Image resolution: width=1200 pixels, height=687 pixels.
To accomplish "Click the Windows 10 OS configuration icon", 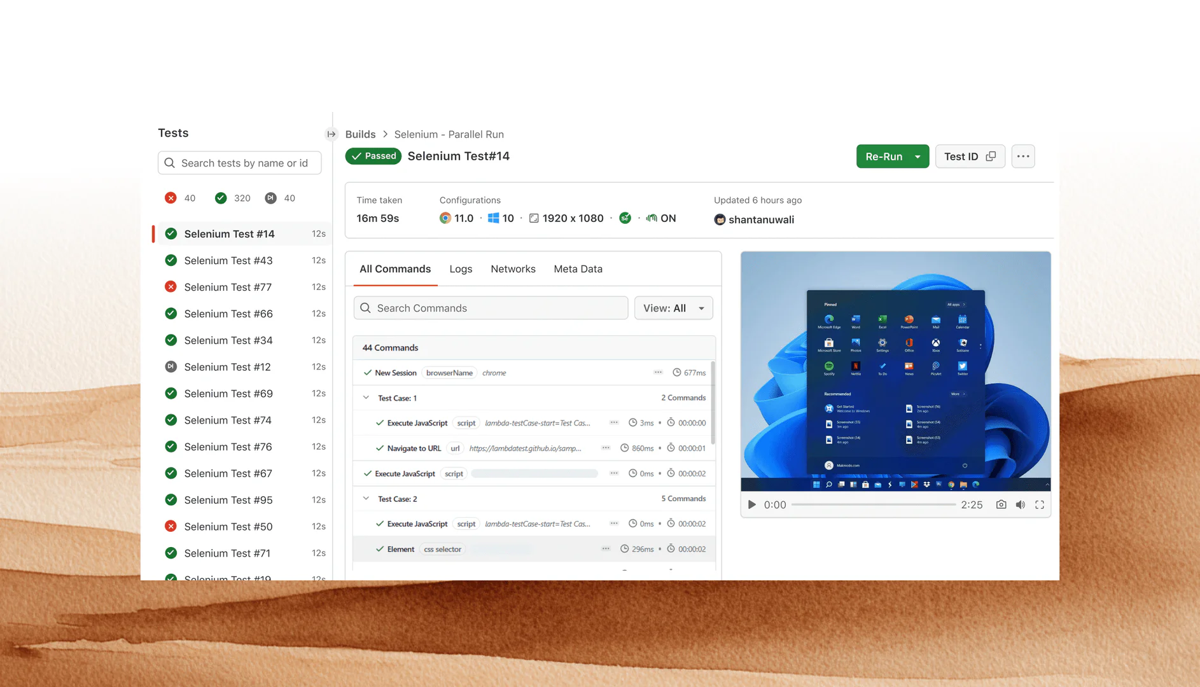I will [494, 218].
